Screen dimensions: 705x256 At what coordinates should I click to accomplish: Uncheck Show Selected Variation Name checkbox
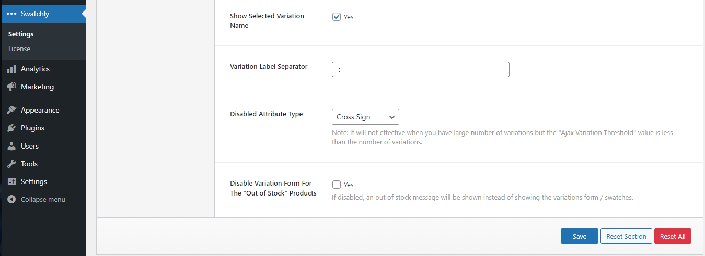coord(337,17)
